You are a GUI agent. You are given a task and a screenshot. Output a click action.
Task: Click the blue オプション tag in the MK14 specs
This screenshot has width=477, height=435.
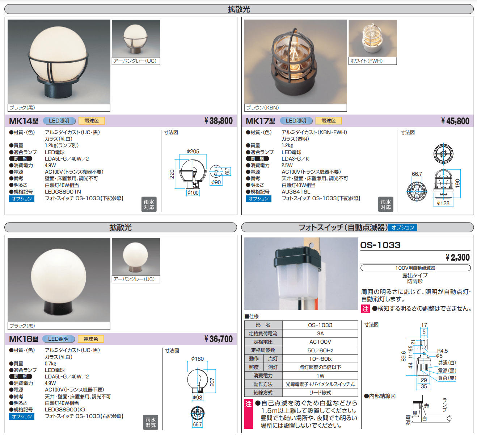pos(22,199)
